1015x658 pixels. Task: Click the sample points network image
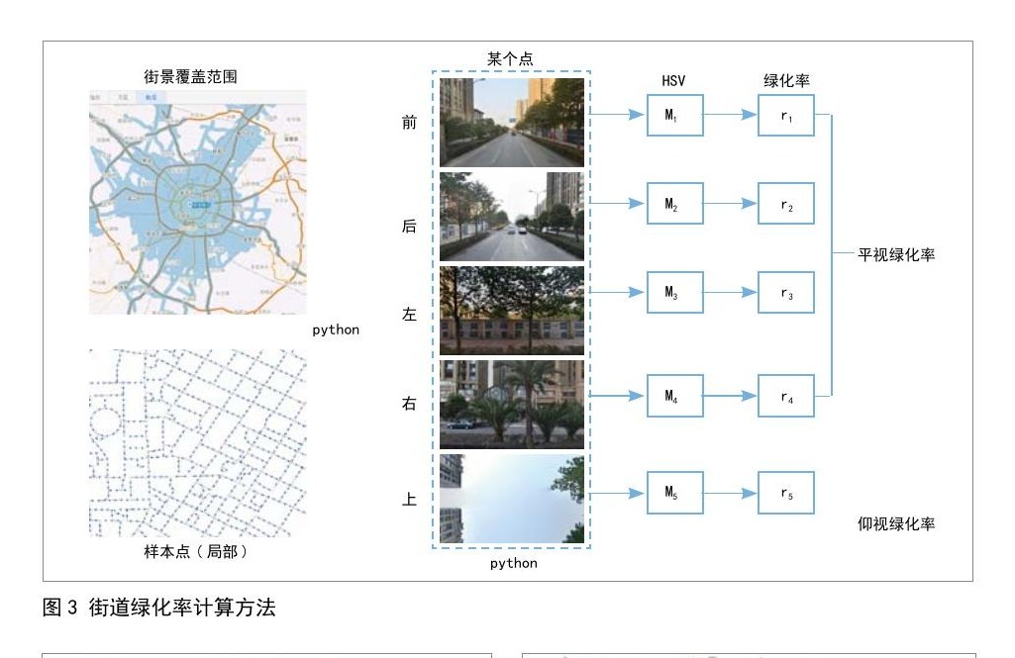pos(197,443)
